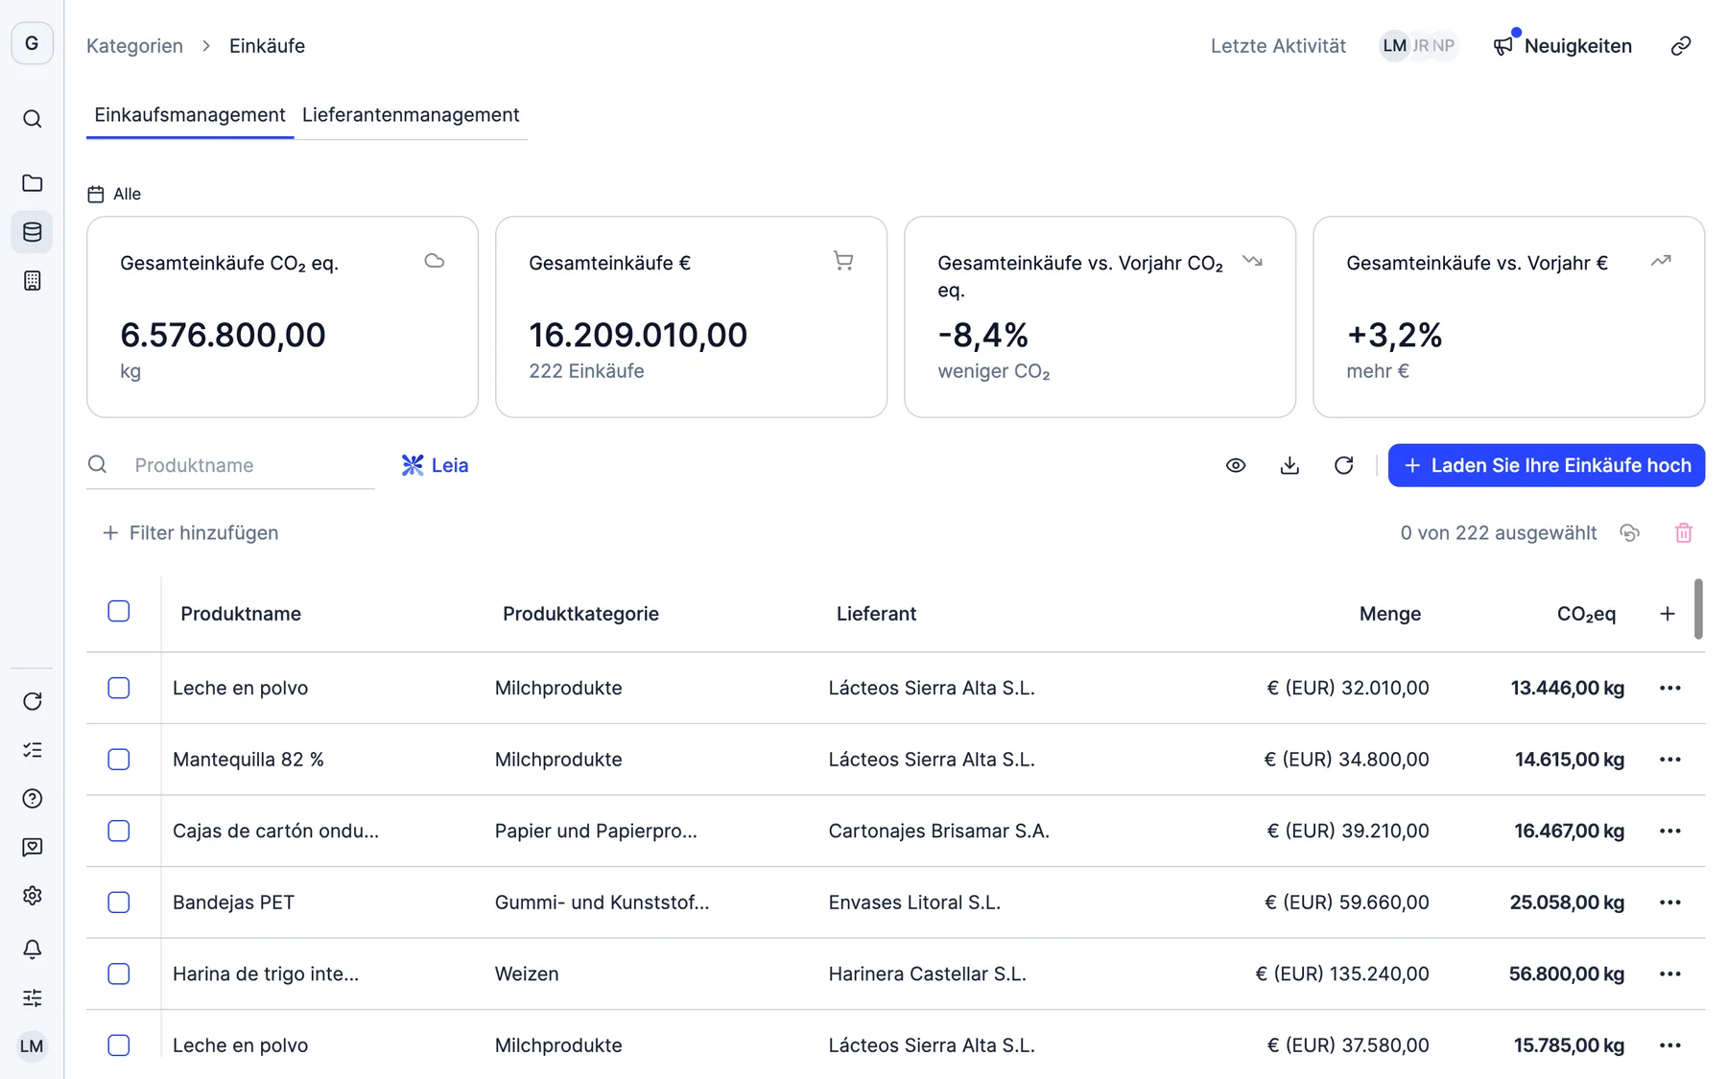This screenshot has height=1079, width=1727.
Task: Open the notifications bell icon
Action: (x=32, y=950)
